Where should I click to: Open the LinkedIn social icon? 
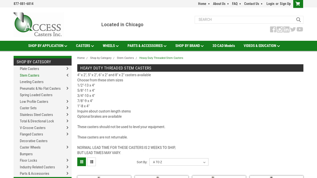(x=286, y=29)
